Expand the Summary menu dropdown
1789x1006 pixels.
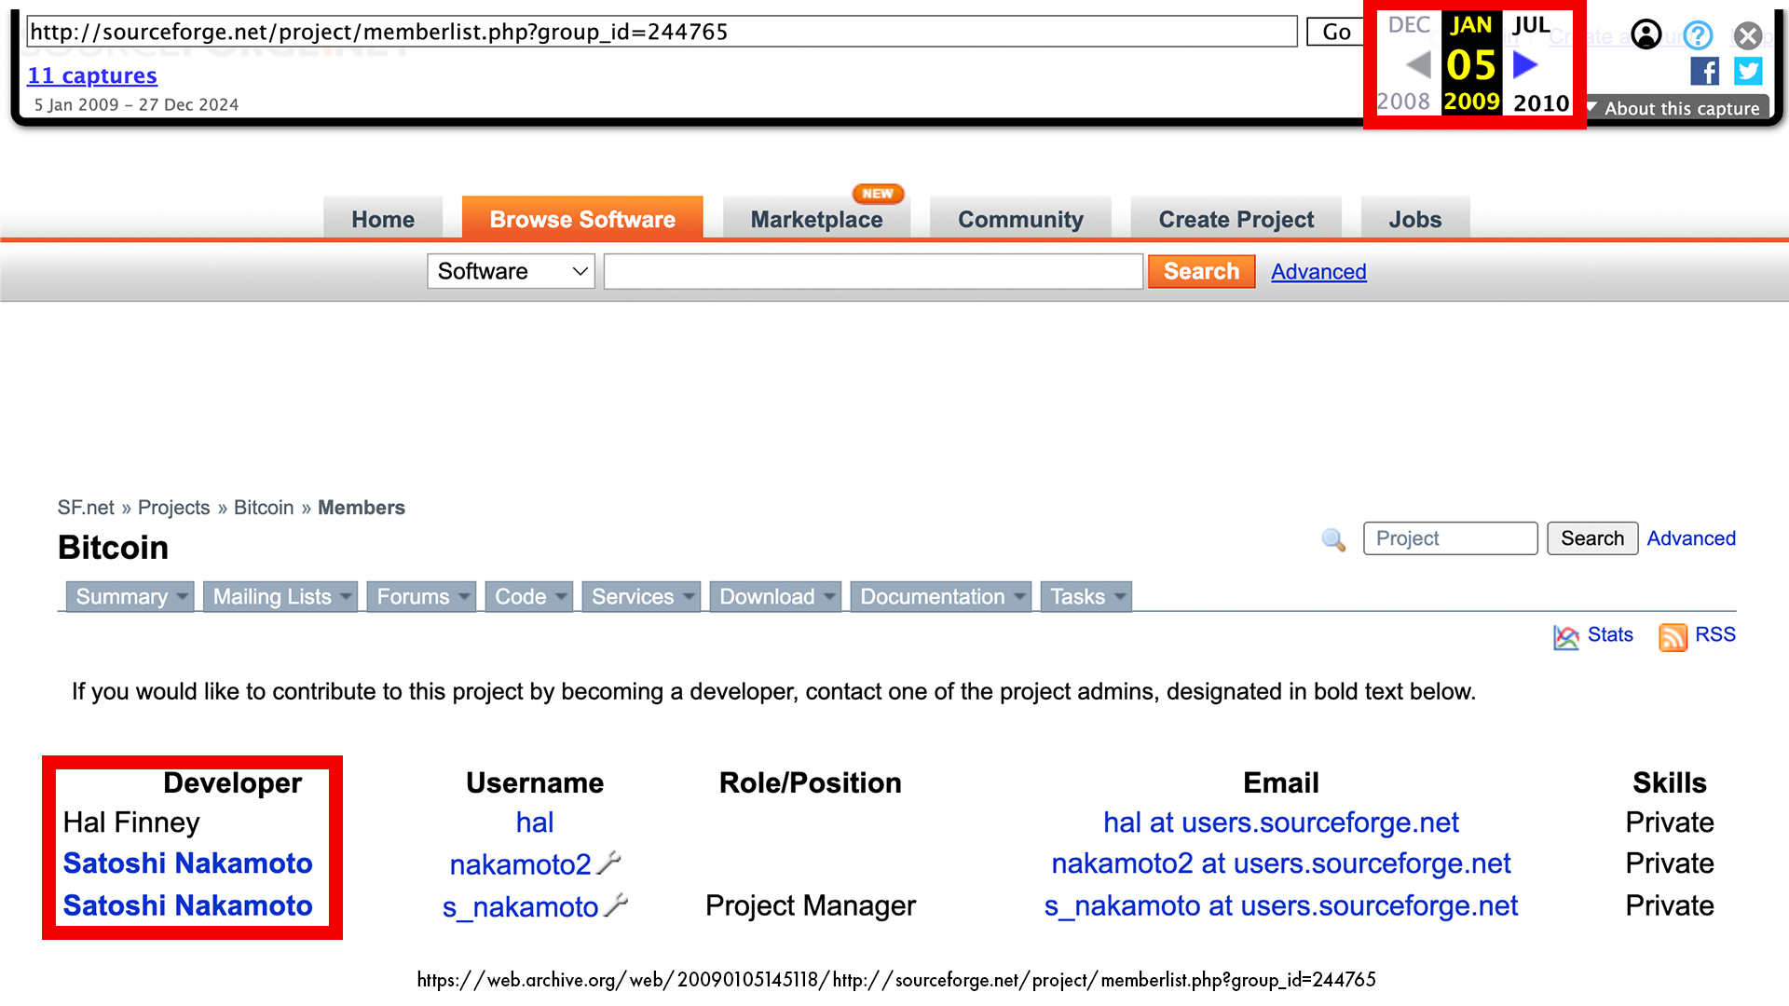click(x=183, y=597)
